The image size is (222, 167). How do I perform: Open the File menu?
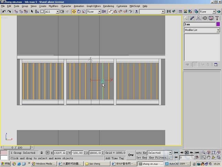point(3,6)
